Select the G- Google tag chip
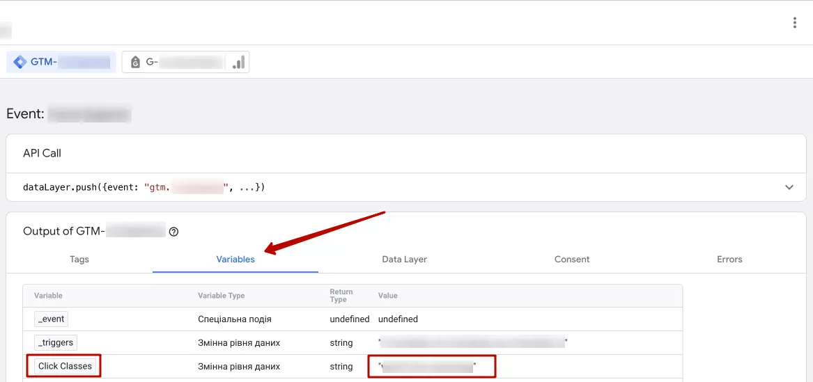 (185, 62)
